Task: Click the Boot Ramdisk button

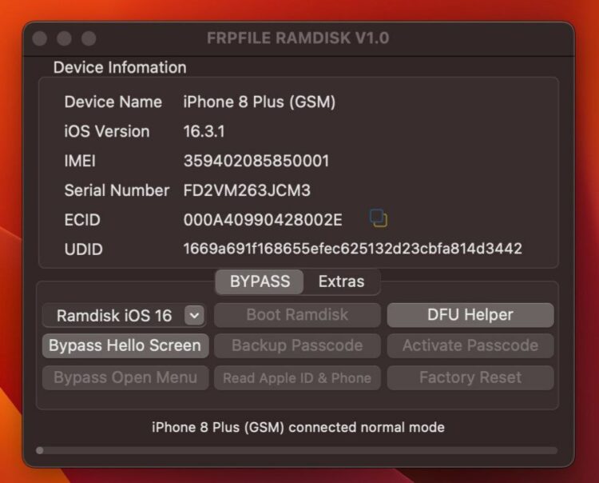Action: (x=297, y=315)
